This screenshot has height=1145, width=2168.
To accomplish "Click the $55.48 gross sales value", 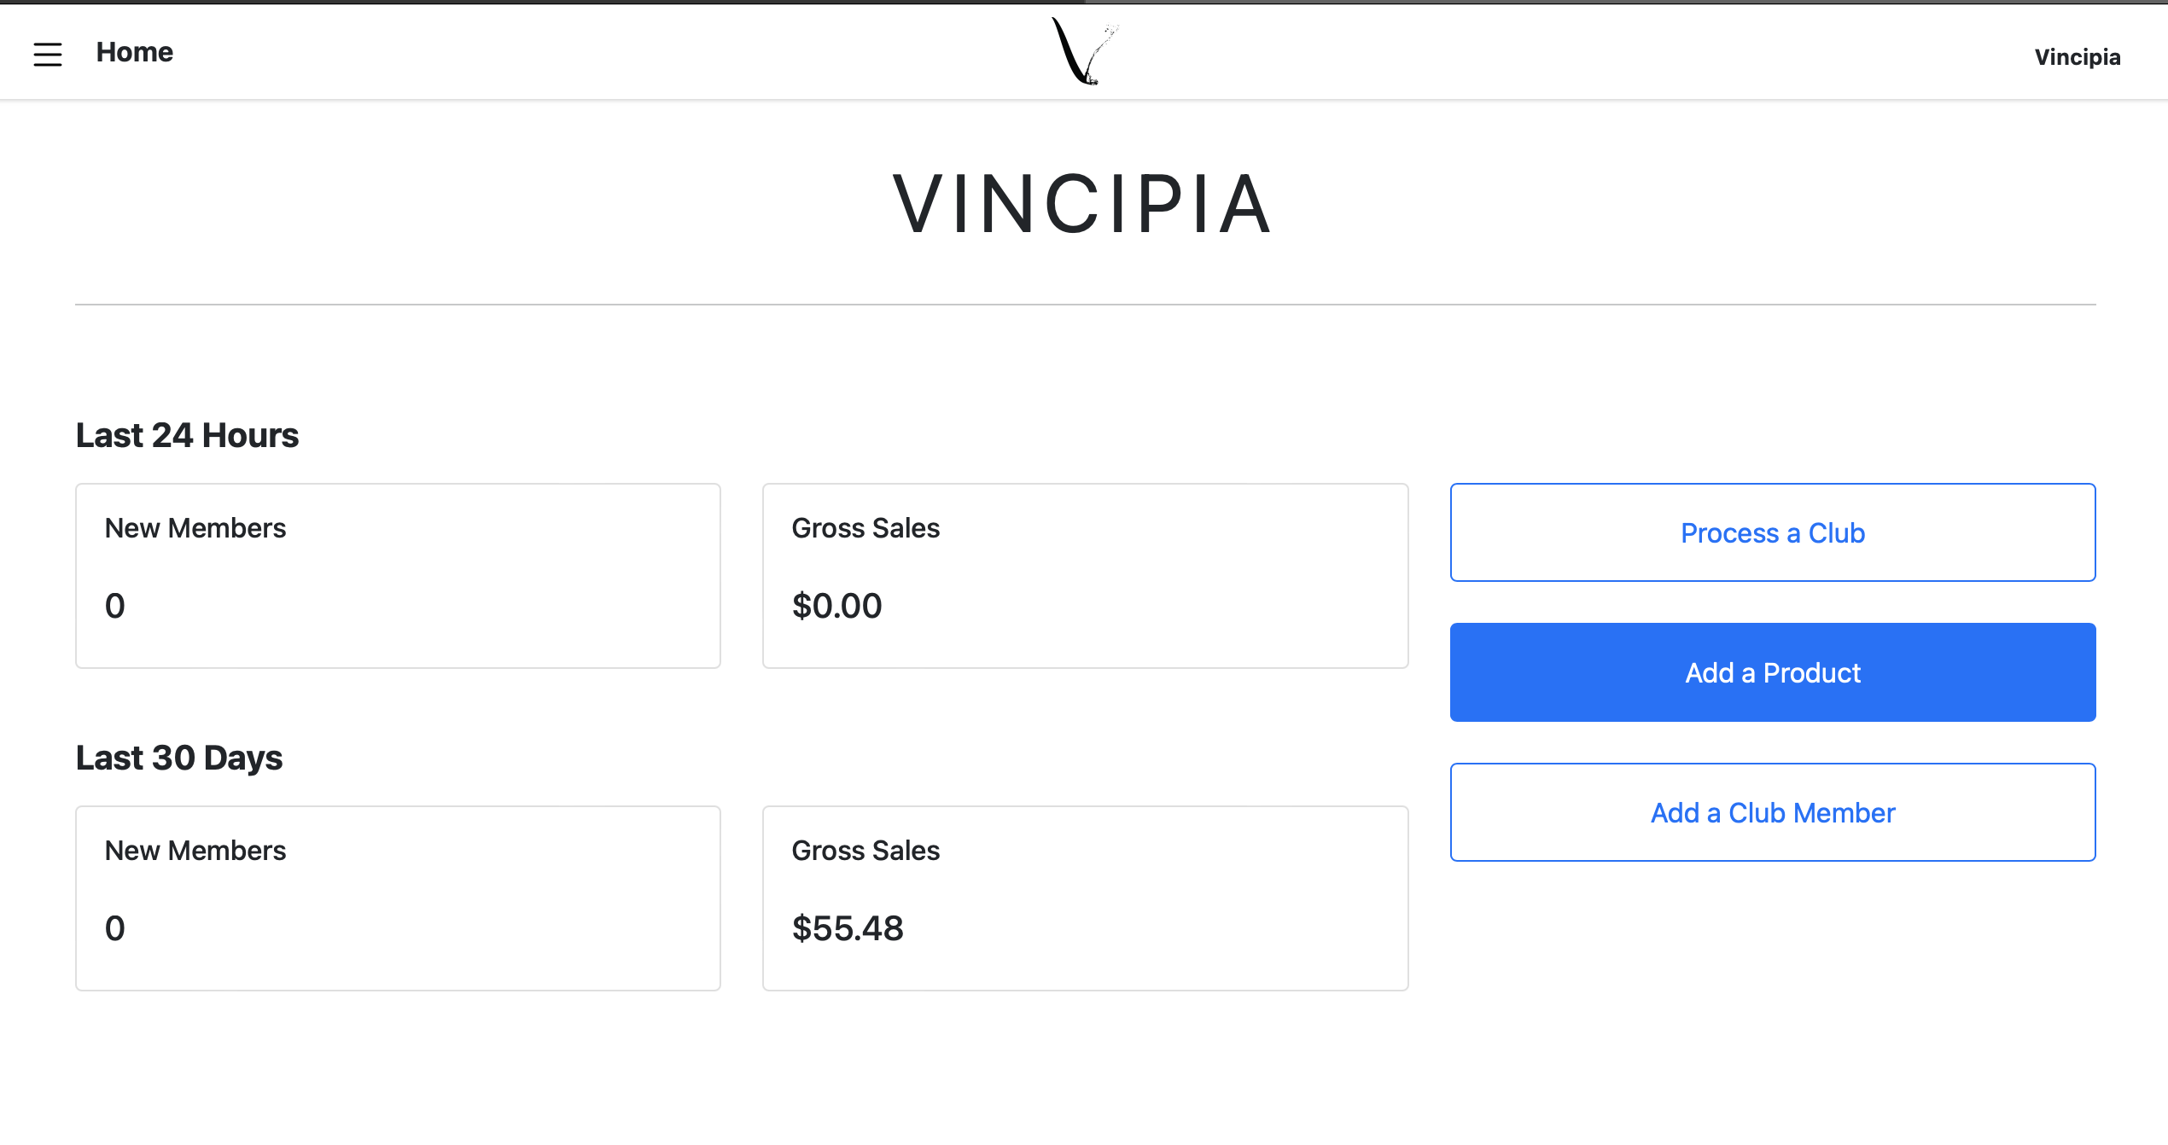I will 848,928.
